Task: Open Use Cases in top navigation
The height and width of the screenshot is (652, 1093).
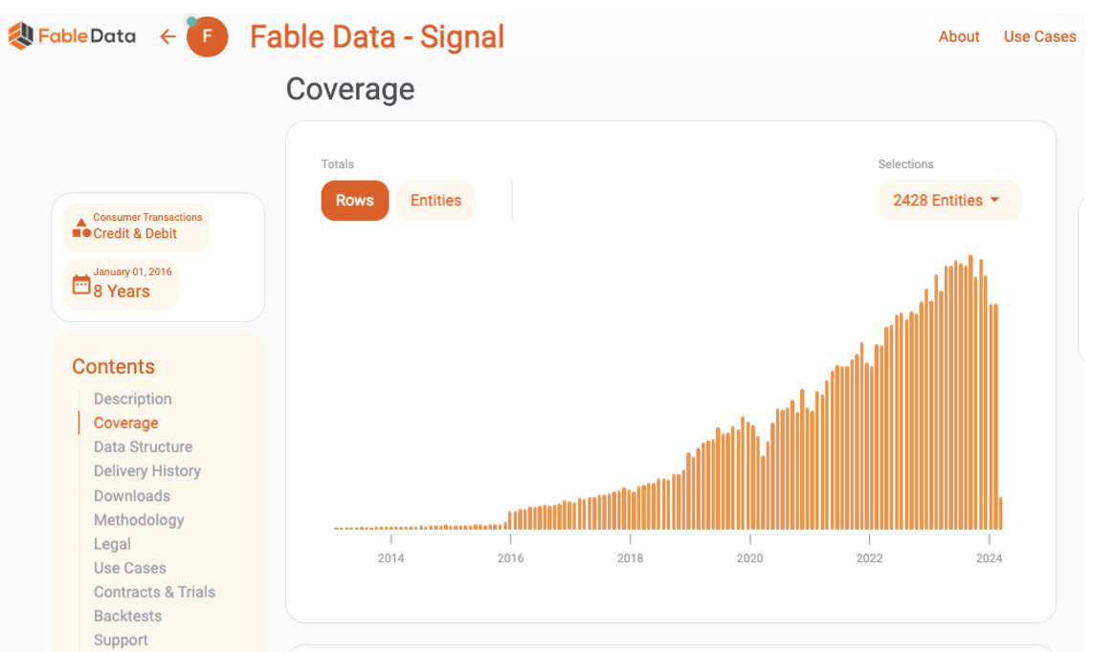Action: [1039, 36]
